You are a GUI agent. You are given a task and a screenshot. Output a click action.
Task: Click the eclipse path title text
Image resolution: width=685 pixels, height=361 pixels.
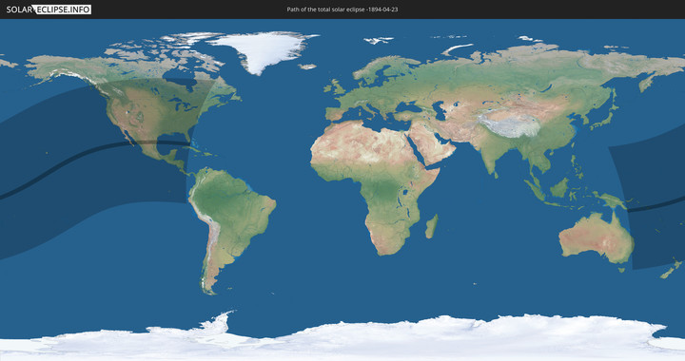pos(342,9)
